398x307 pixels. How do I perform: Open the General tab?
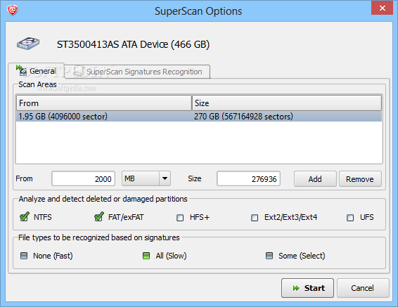coord(37,71)
